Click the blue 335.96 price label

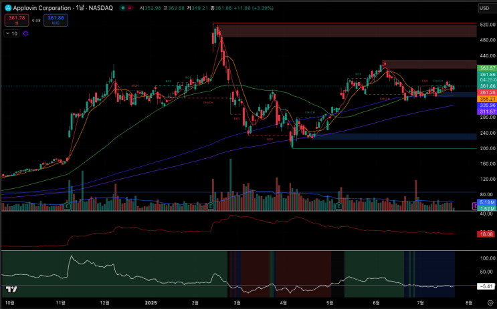(x=487, y=105)
